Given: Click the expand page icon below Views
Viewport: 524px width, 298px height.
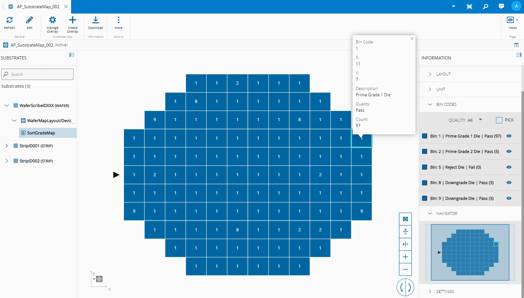Looking at the screenshot, I should (516, 45).
